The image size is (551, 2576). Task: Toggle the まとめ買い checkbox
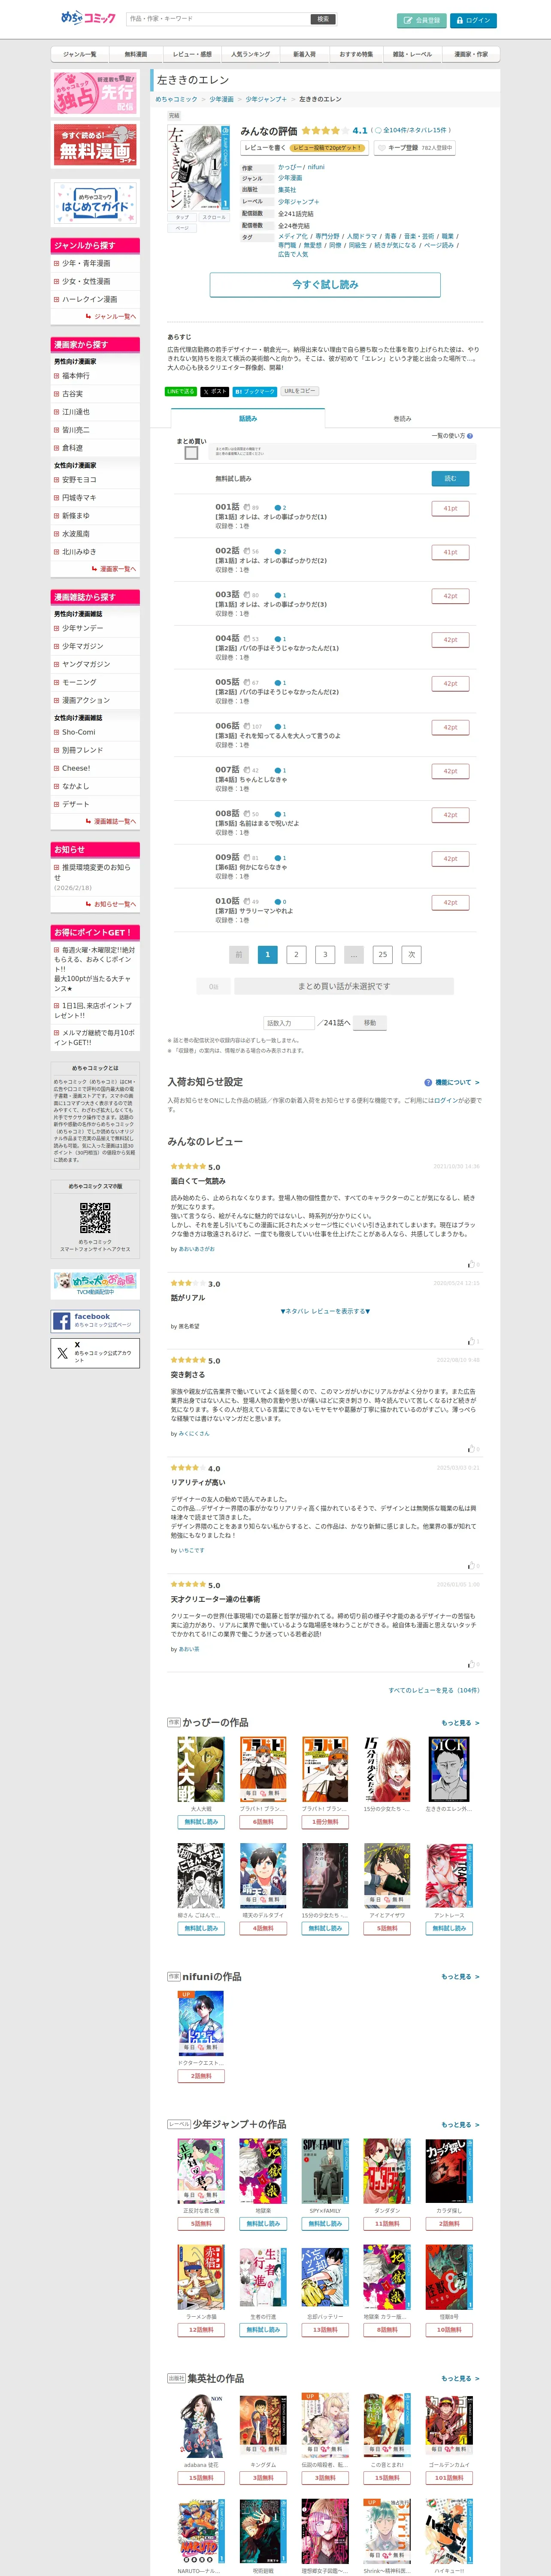click(x=191, y=453)
